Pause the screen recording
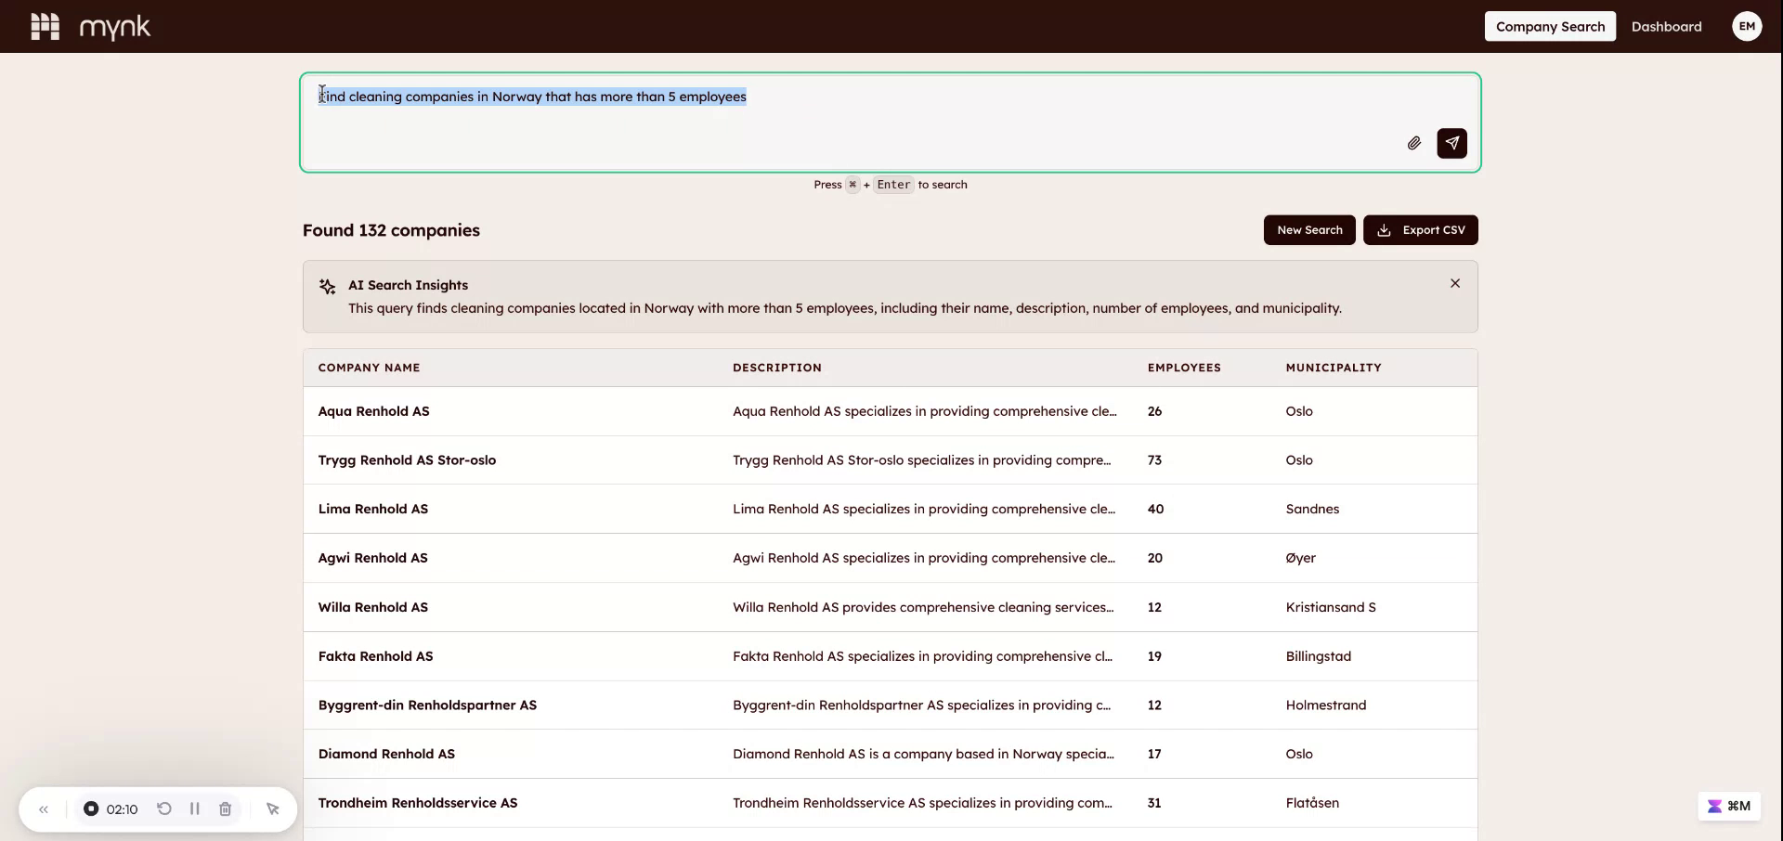Viewport: 1783px width, 841px height. (194, 809)
